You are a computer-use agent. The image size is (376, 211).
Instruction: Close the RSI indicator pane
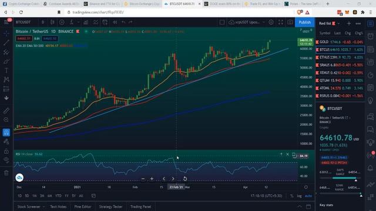287,154
